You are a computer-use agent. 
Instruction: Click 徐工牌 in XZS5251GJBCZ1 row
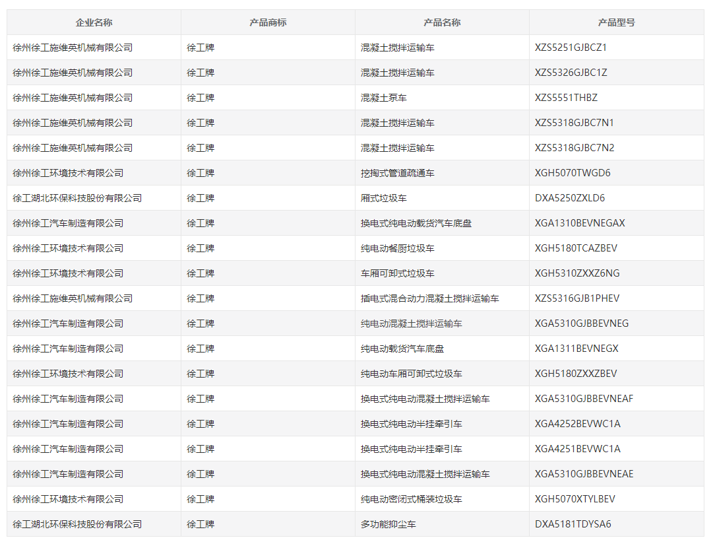click(x=201, y=48)
